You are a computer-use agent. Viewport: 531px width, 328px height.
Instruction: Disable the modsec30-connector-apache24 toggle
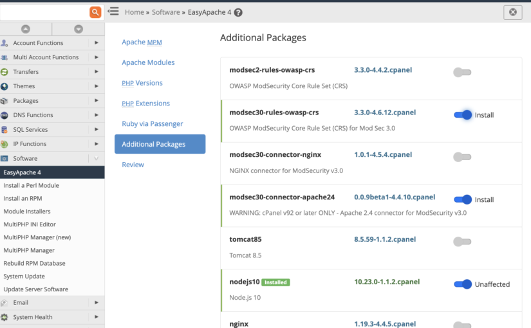pyautogui.click(x=463, y=199)
